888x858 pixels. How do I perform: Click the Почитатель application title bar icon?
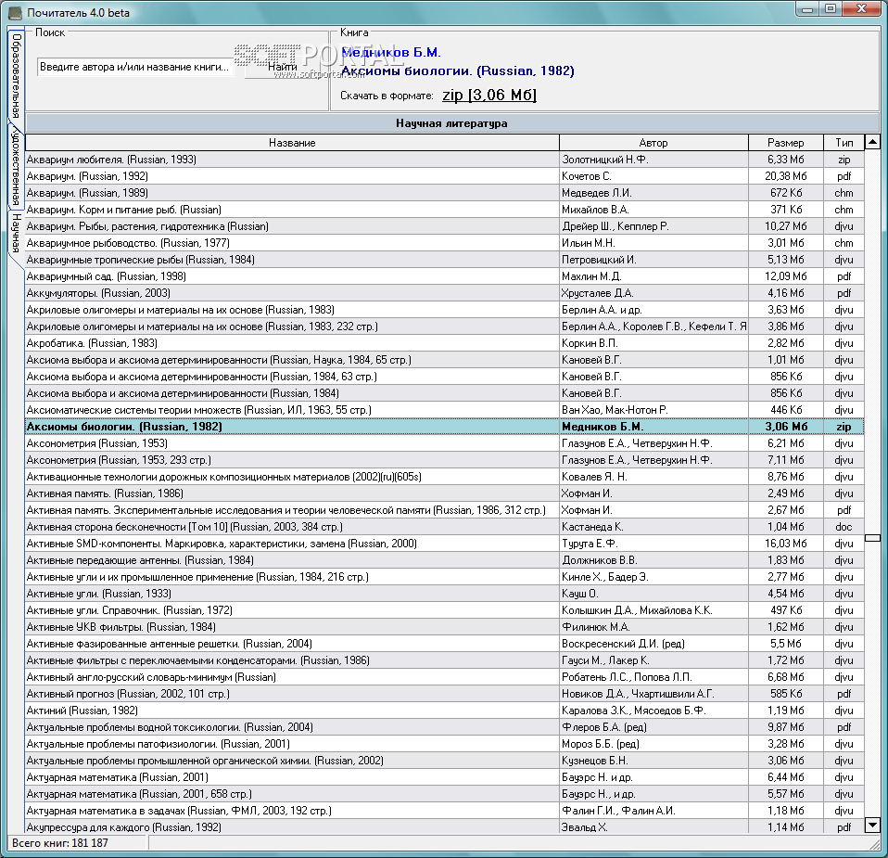16,12
